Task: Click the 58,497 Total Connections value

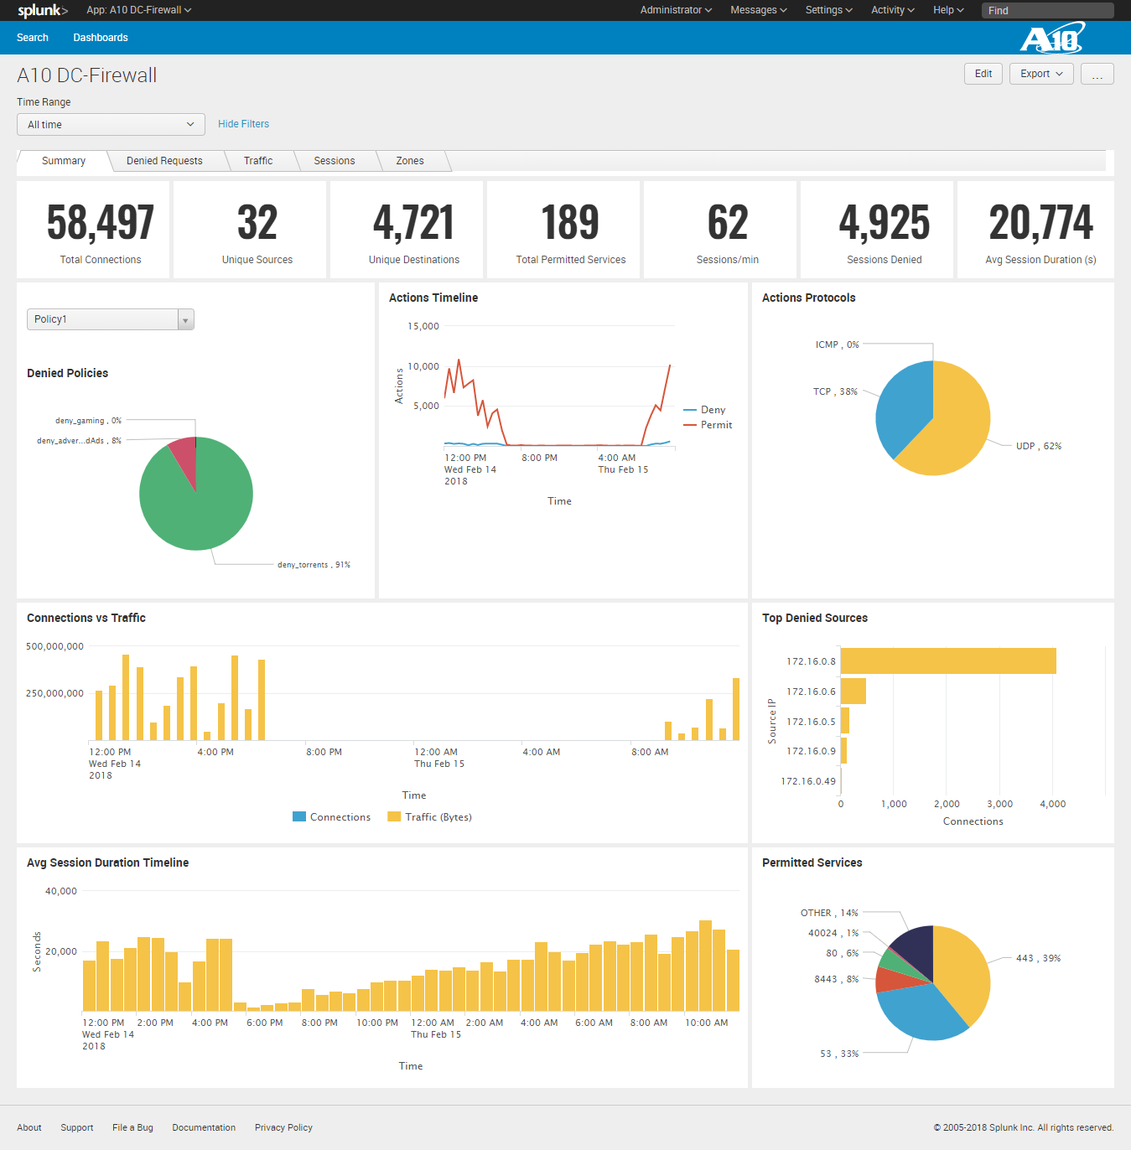Action: pos(101,223)
